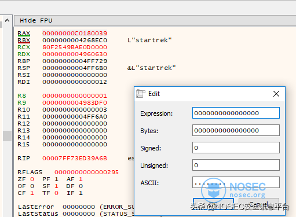The height and width of the screenshot is (217, 296).
Task: Select the RIP register value
Action: [75, 159]
